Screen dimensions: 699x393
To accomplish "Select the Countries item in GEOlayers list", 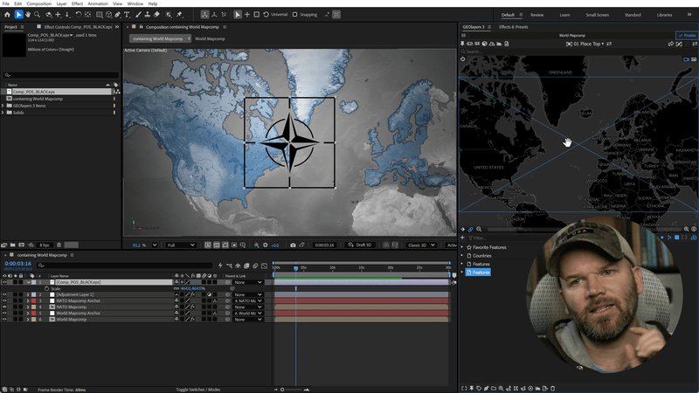I will (x=482, y=256).
